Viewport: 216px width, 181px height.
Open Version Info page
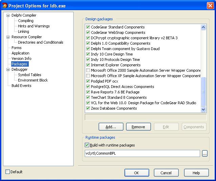point(21,59)
